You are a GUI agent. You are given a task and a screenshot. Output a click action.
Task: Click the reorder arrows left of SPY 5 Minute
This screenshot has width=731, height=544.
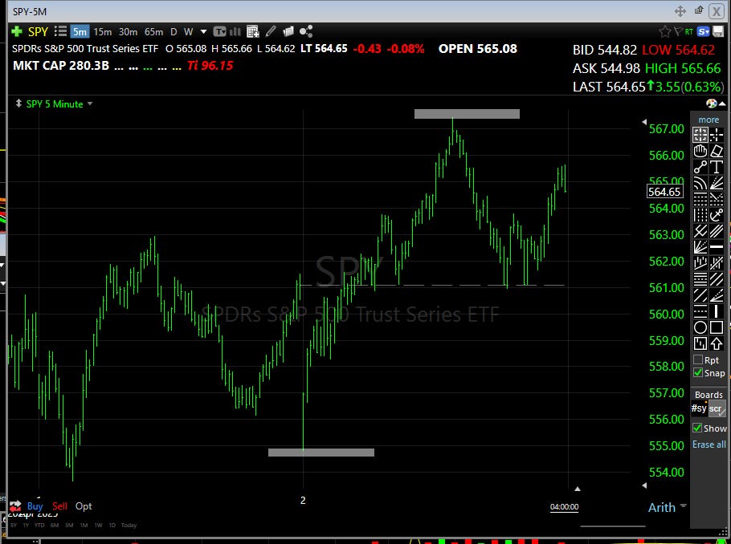(x=18, y=104)
